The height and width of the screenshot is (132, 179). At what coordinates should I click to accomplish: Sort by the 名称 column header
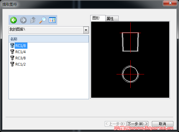[49, 39]
